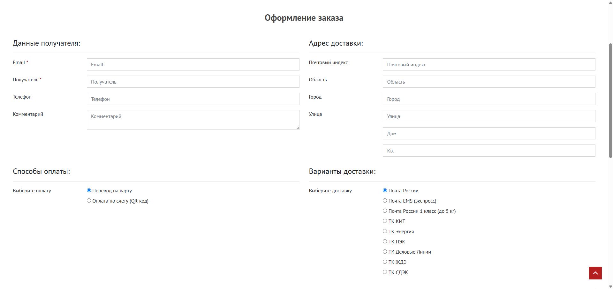The width and height of the screenshot is (613, 289).
Task: Click the Способы оплаты section heading
Action: [42, 171]
